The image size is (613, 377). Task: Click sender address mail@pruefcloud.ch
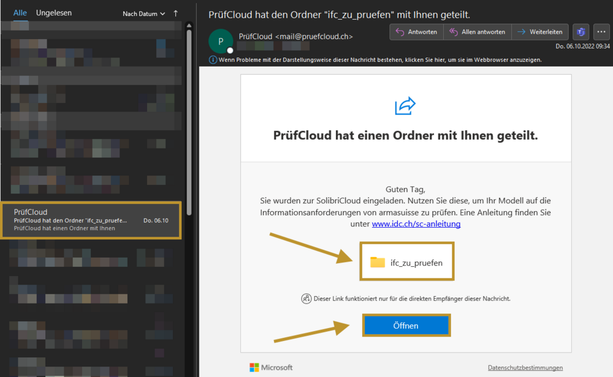(314, 36)
